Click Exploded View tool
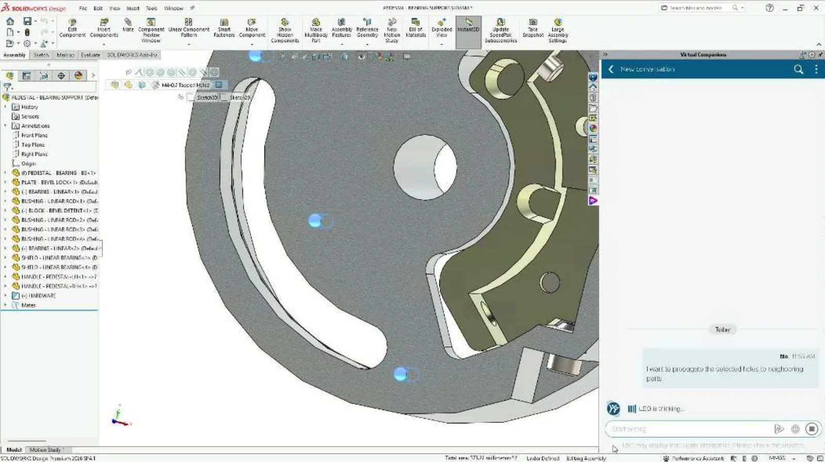The height and width of the screenshot is (462, 825). click(x=441, y=28)
